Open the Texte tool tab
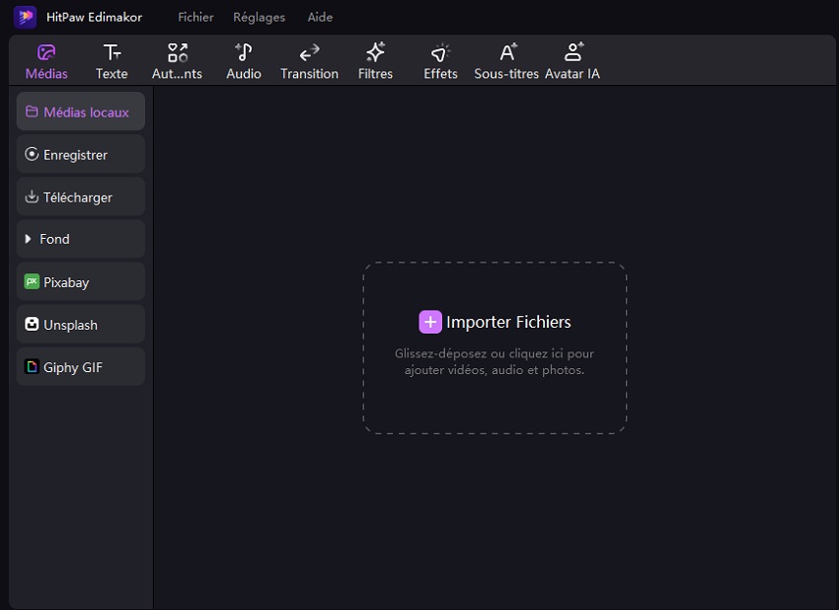Screen dimensions: 839x610 click(x=112, y=61)
